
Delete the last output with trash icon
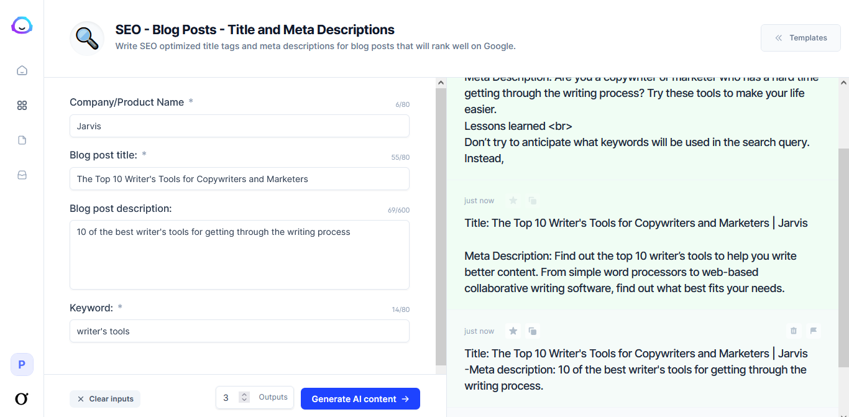794,331
